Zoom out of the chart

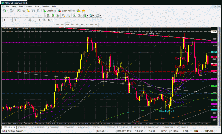click(x=68, y=15)
